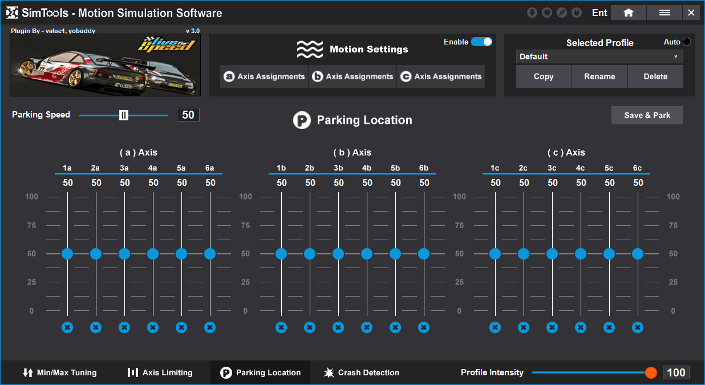Click the home icon in title bar
Viewport: 705px width, 385px height.
(x=628, y=13)
